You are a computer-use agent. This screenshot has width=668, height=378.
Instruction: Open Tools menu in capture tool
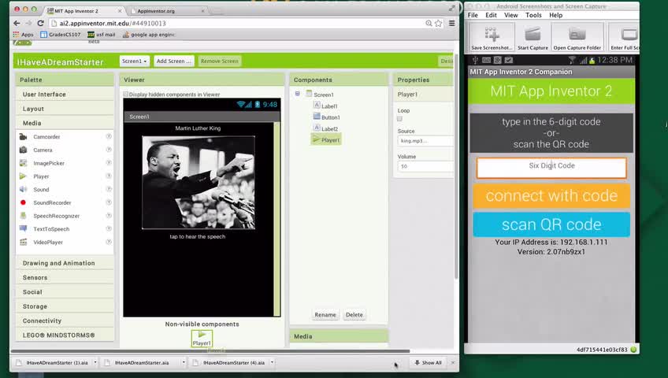533,15
